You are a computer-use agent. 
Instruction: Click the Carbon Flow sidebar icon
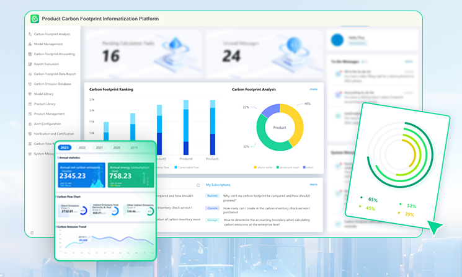point(30,144)
